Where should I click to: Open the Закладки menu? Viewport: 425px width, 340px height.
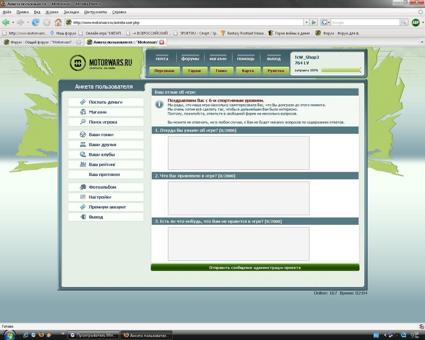click(x=71, y=12)
